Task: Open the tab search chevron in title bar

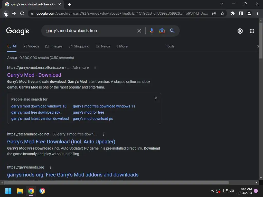Action: (222, 4)
